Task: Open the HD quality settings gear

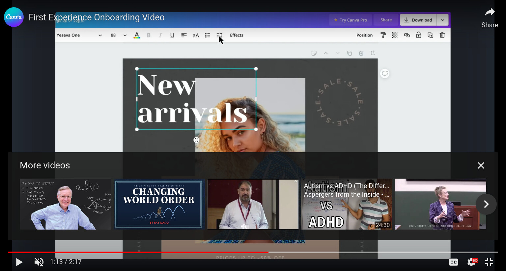Action: (472, 262)
